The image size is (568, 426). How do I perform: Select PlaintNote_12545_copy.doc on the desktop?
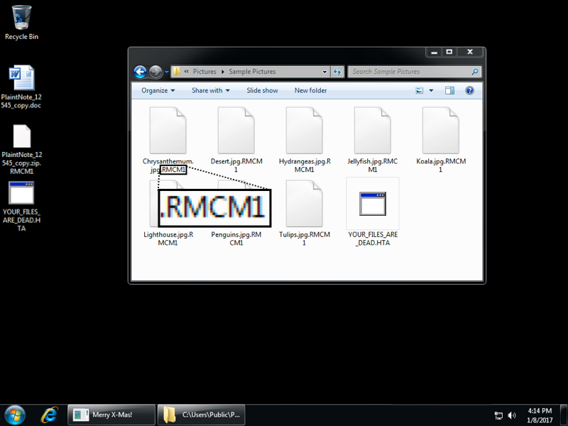point(21,87)
